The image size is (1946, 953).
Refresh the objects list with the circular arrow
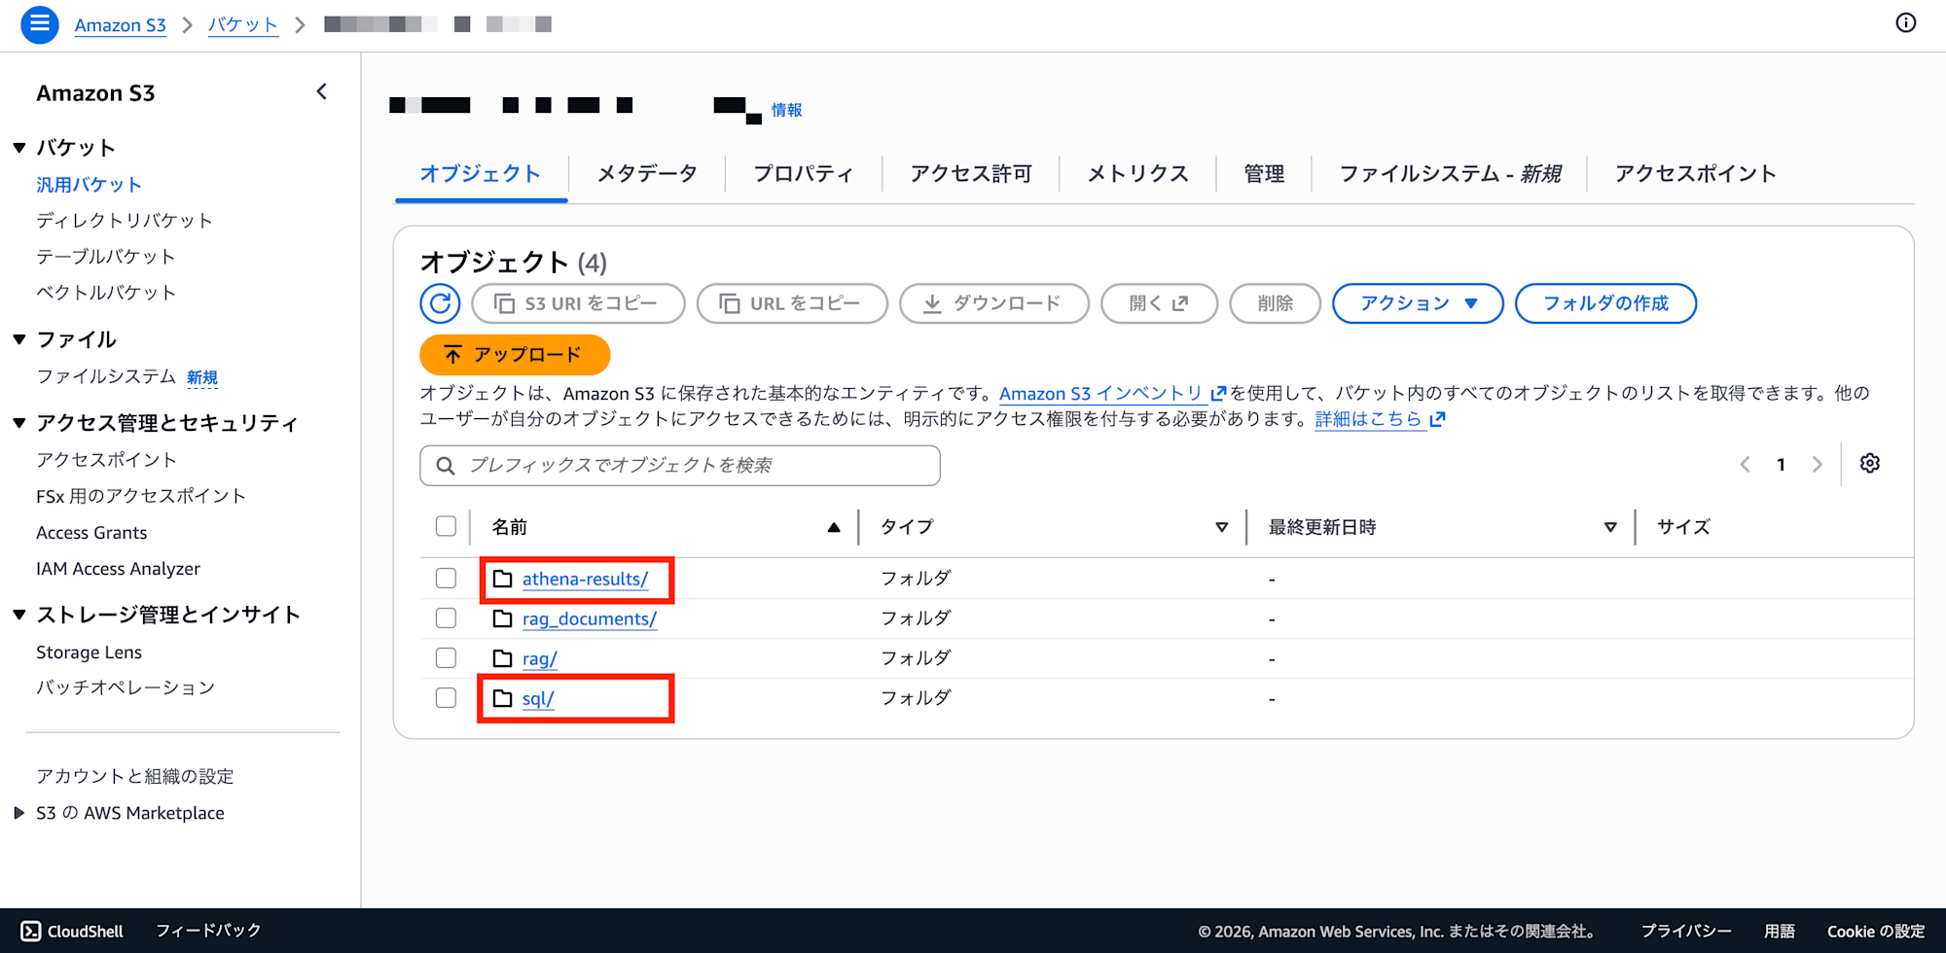440,303
